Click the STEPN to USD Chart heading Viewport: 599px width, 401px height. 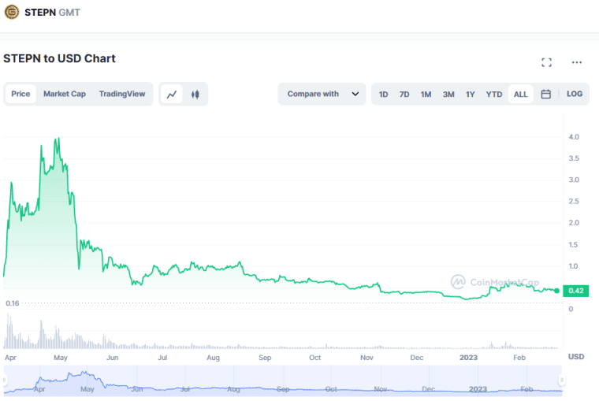(x=59, y=58)
